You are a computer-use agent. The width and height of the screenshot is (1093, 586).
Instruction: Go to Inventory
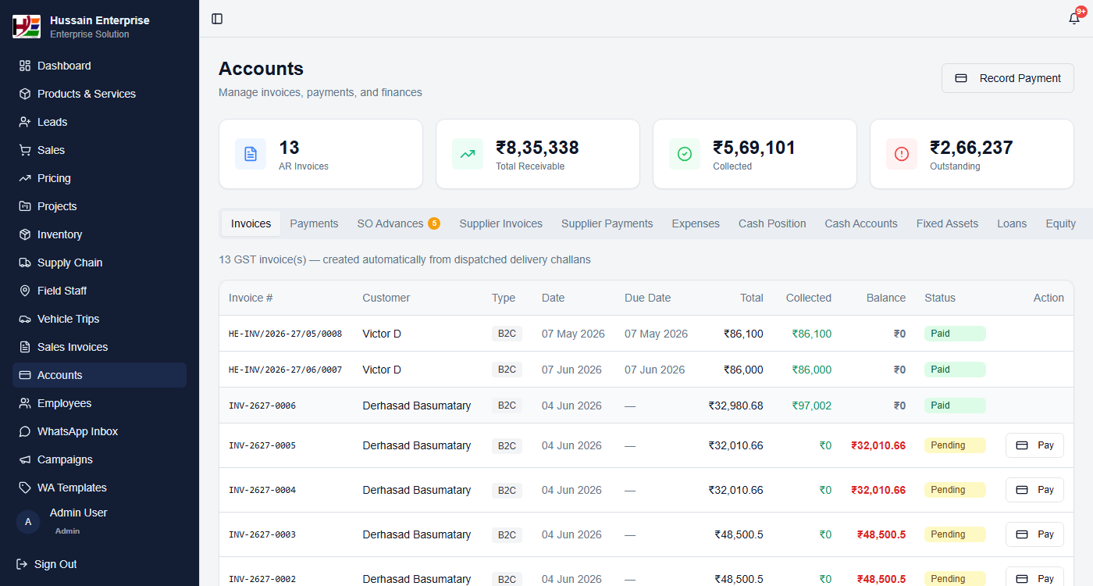point(99,234)
